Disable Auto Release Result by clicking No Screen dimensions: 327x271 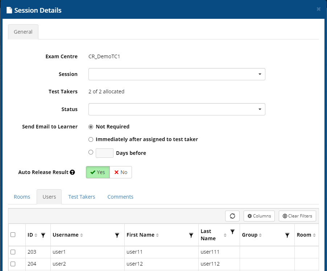coord(121,172)
